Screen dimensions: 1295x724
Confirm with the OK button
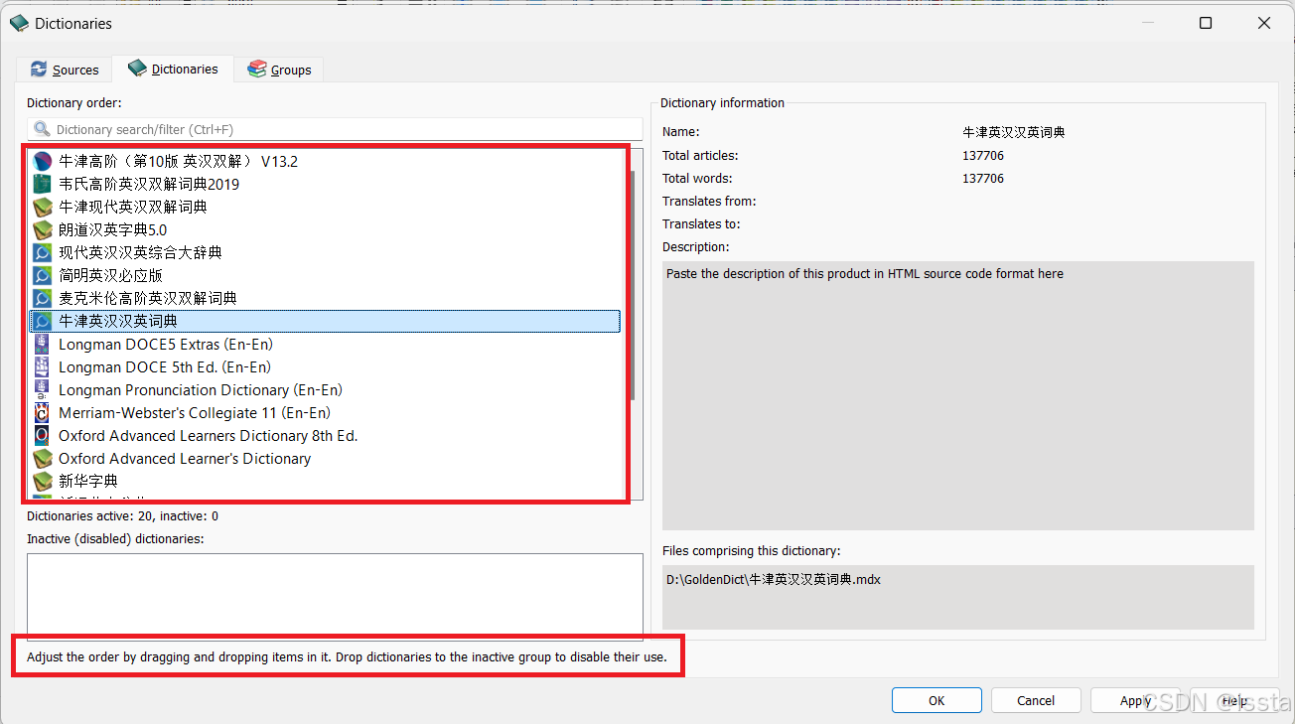936,700
